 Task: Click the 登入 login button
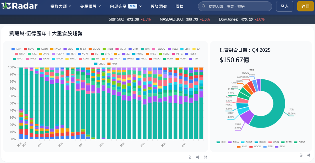[284, 6]
